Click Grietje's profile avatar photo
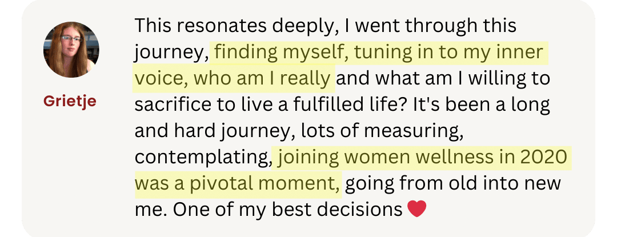 pos(71,50)
